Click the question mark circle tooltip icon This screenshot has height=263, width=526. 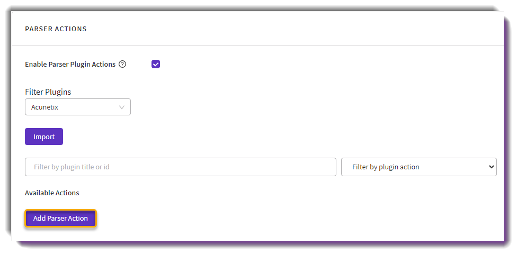[122, 64]
